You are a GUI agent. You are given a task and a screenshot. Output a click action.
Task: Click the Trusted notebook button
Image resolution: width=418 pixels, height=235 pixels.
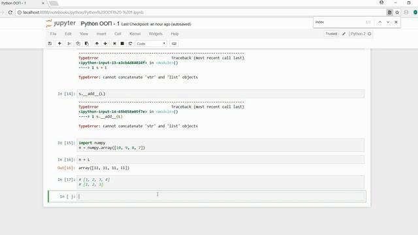tap(331, 34)
